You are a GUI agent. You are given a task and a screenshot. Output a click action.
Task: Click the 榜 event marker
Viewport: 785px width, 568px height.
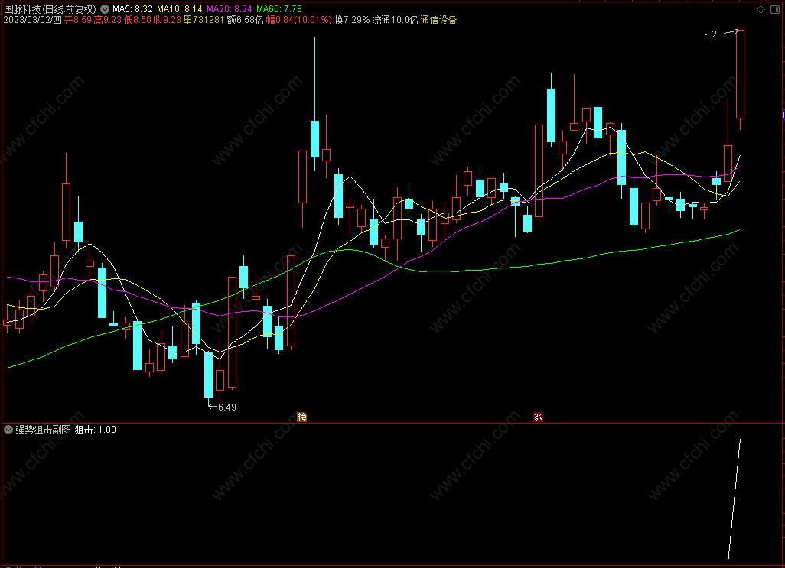coord(302,417)
